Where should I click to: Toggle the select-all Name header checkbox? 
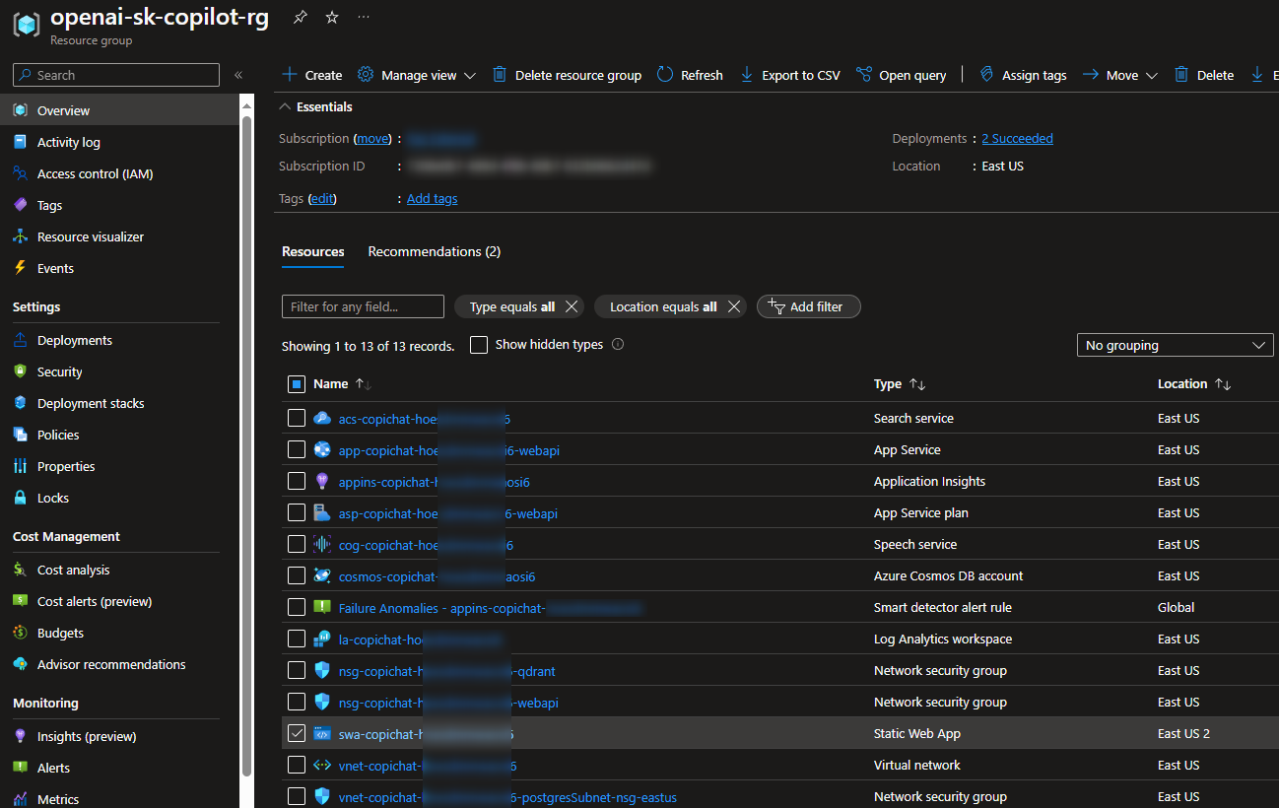click(297, 384)
